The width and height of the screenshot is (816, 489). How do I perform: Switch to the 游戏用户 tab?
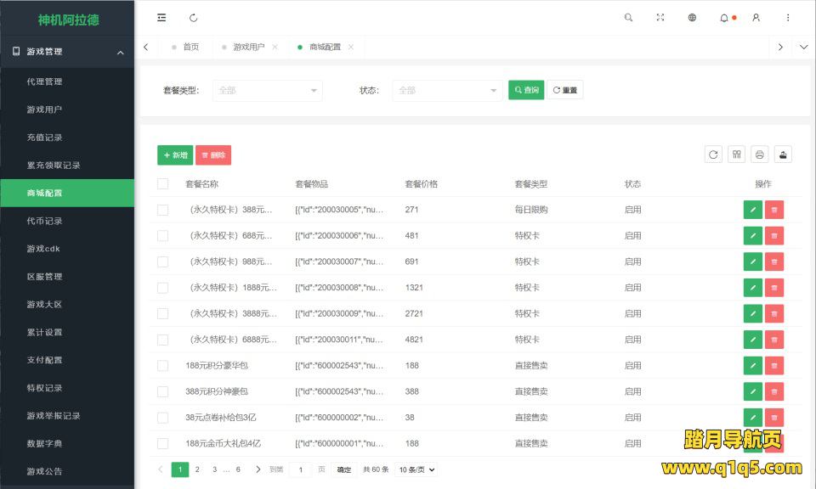coord(248,48)
